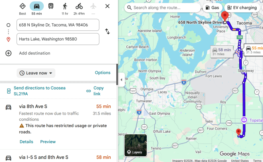Toggle the Gas filter chip

212,8
